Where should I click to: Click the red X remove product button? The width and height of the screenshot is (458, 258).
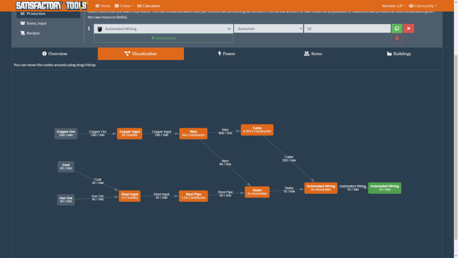click(x=409, y=29)
